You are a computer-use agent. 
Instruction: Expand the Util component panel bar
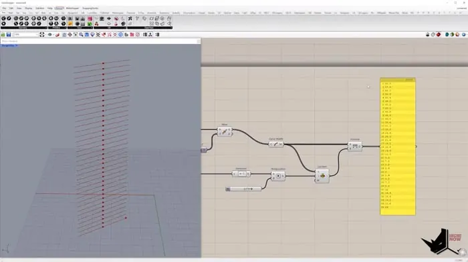tap(109, 28)
